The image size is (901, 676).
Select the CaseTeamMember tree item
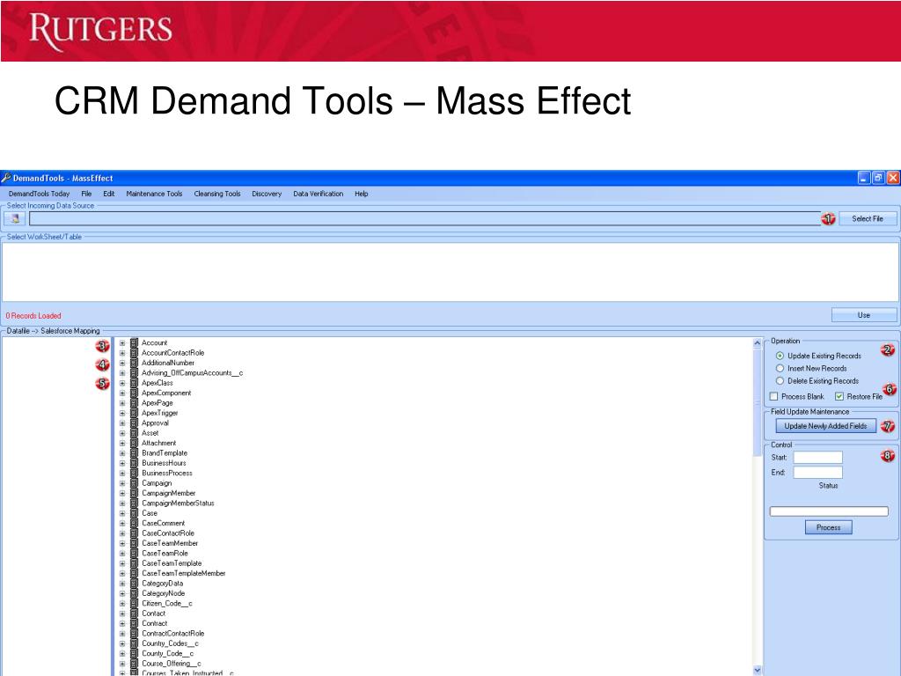coord(170,543)
